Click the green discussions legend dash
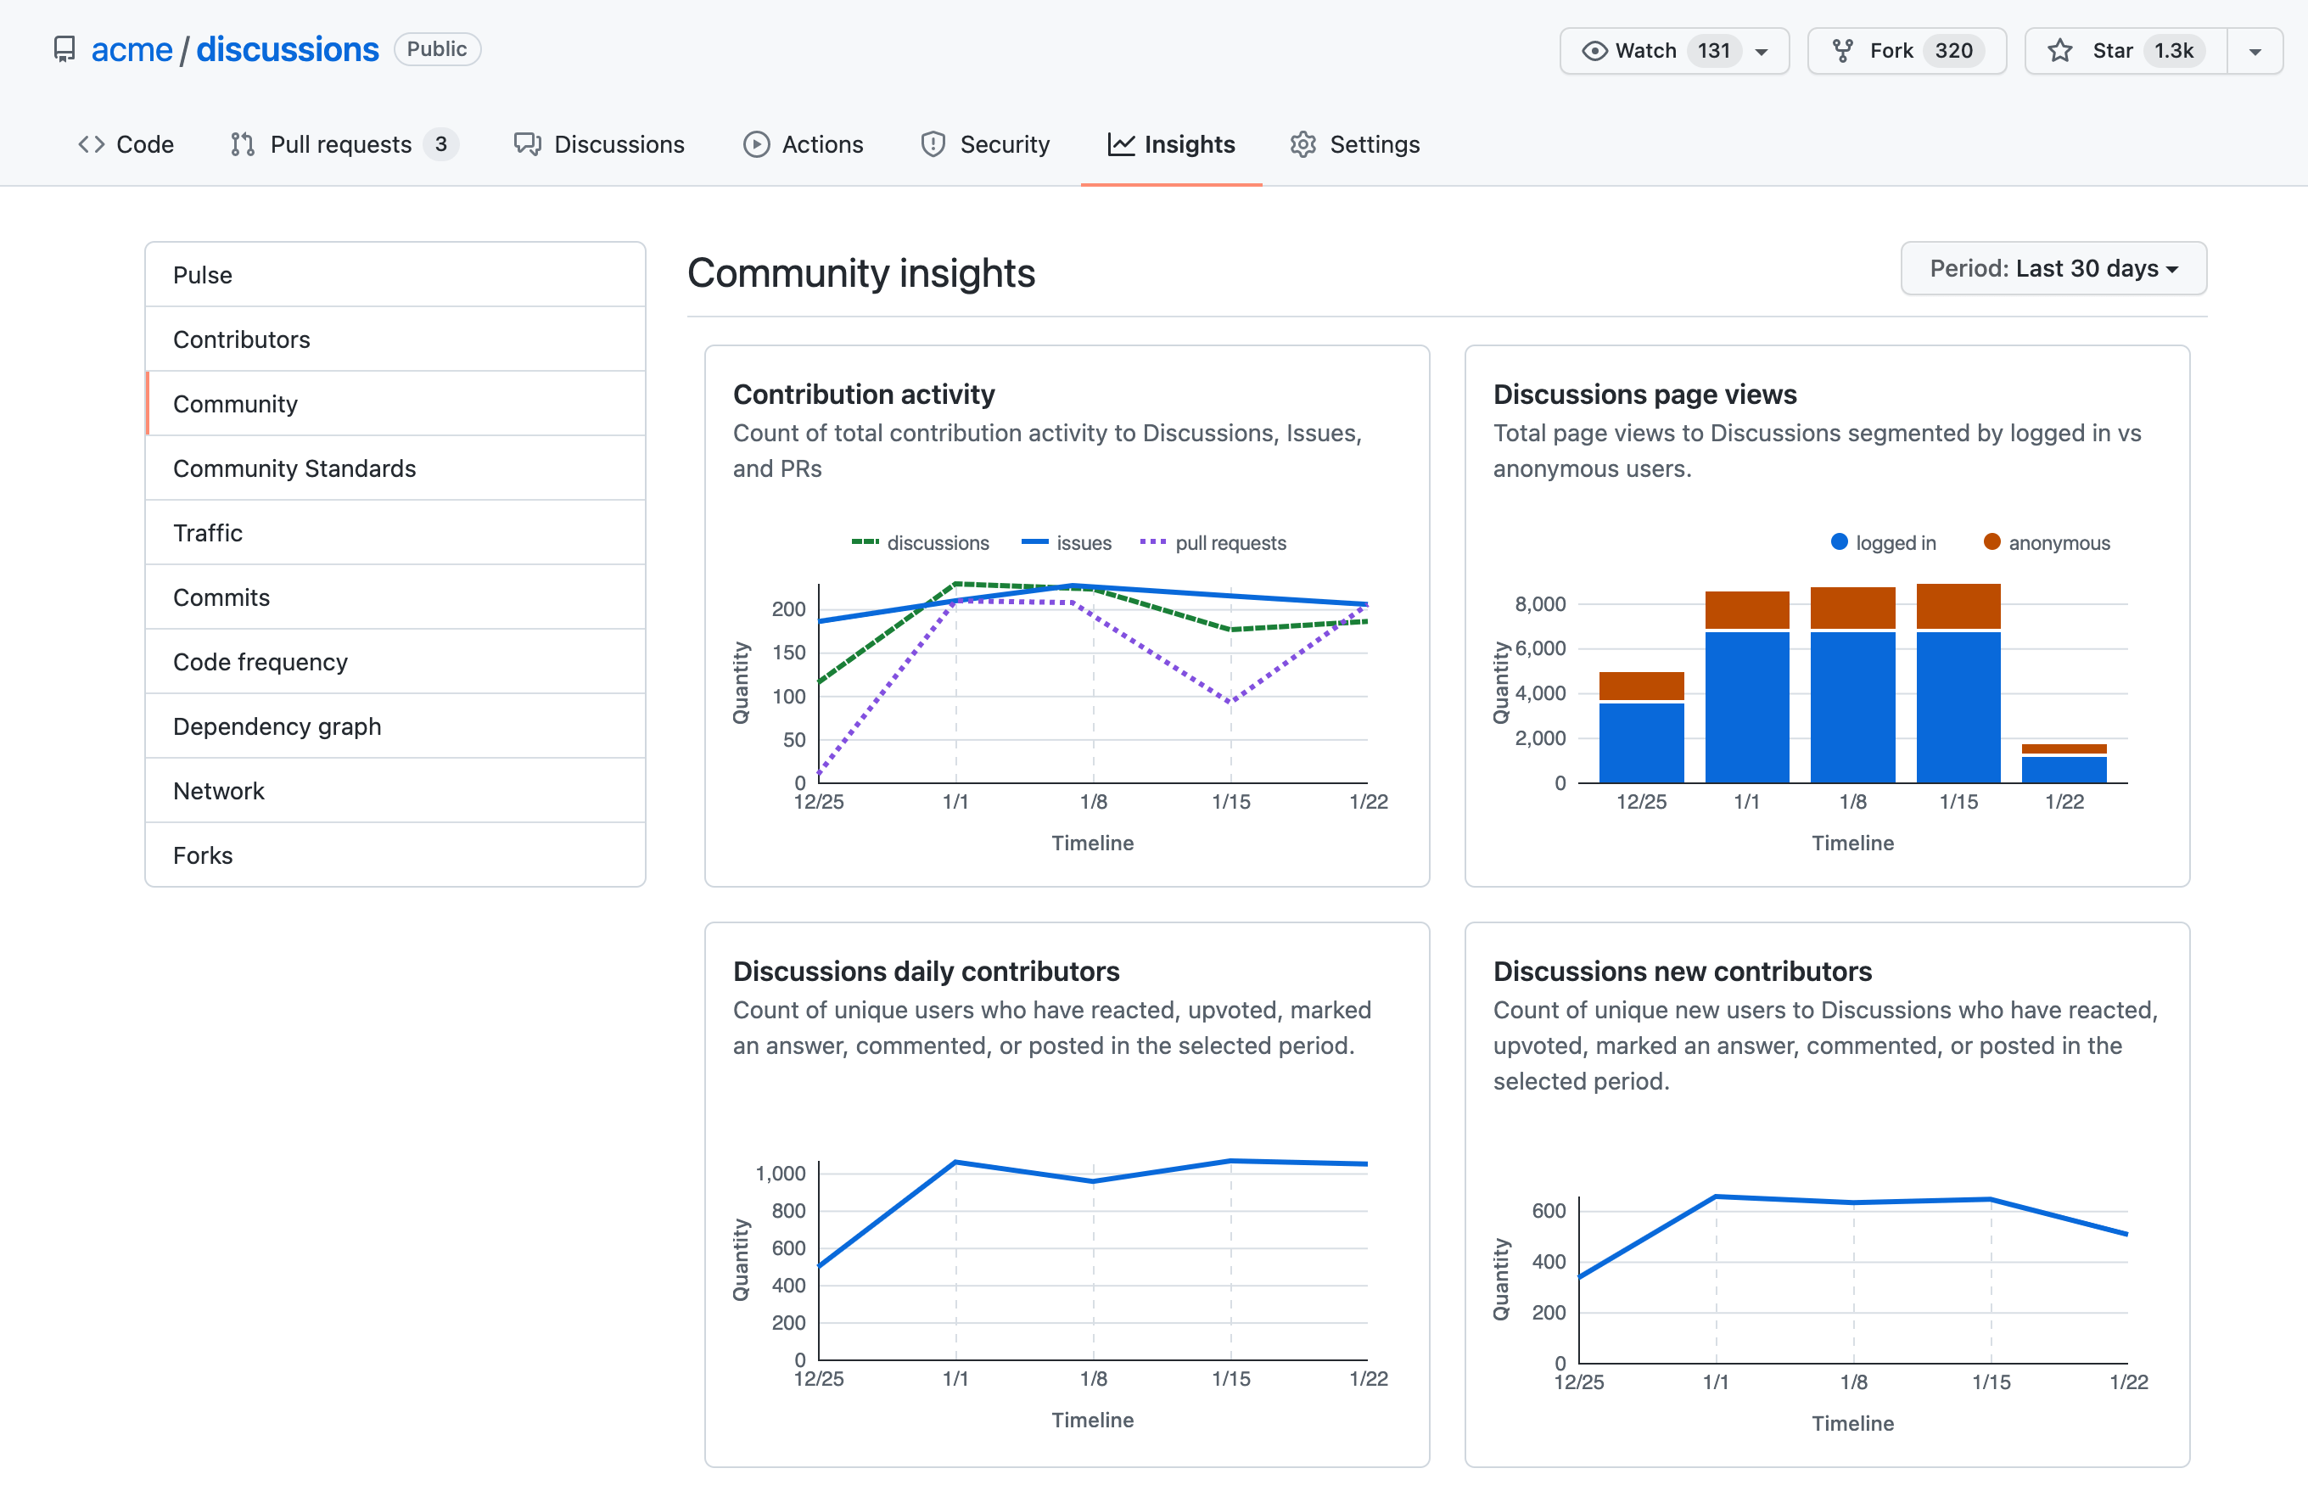Viewport: 2308px width, 1502px height. pyautogui.click(x=865, y=542)
